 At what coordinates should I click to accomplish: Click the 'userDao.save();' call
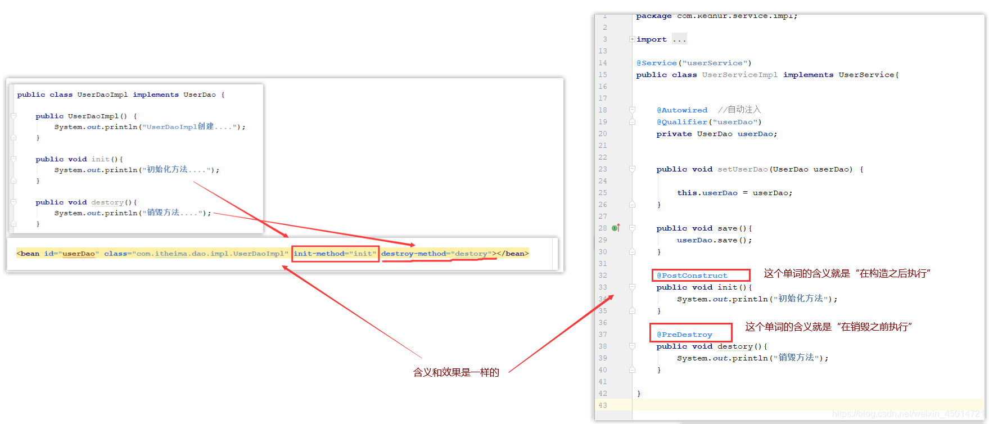(714, 240)
